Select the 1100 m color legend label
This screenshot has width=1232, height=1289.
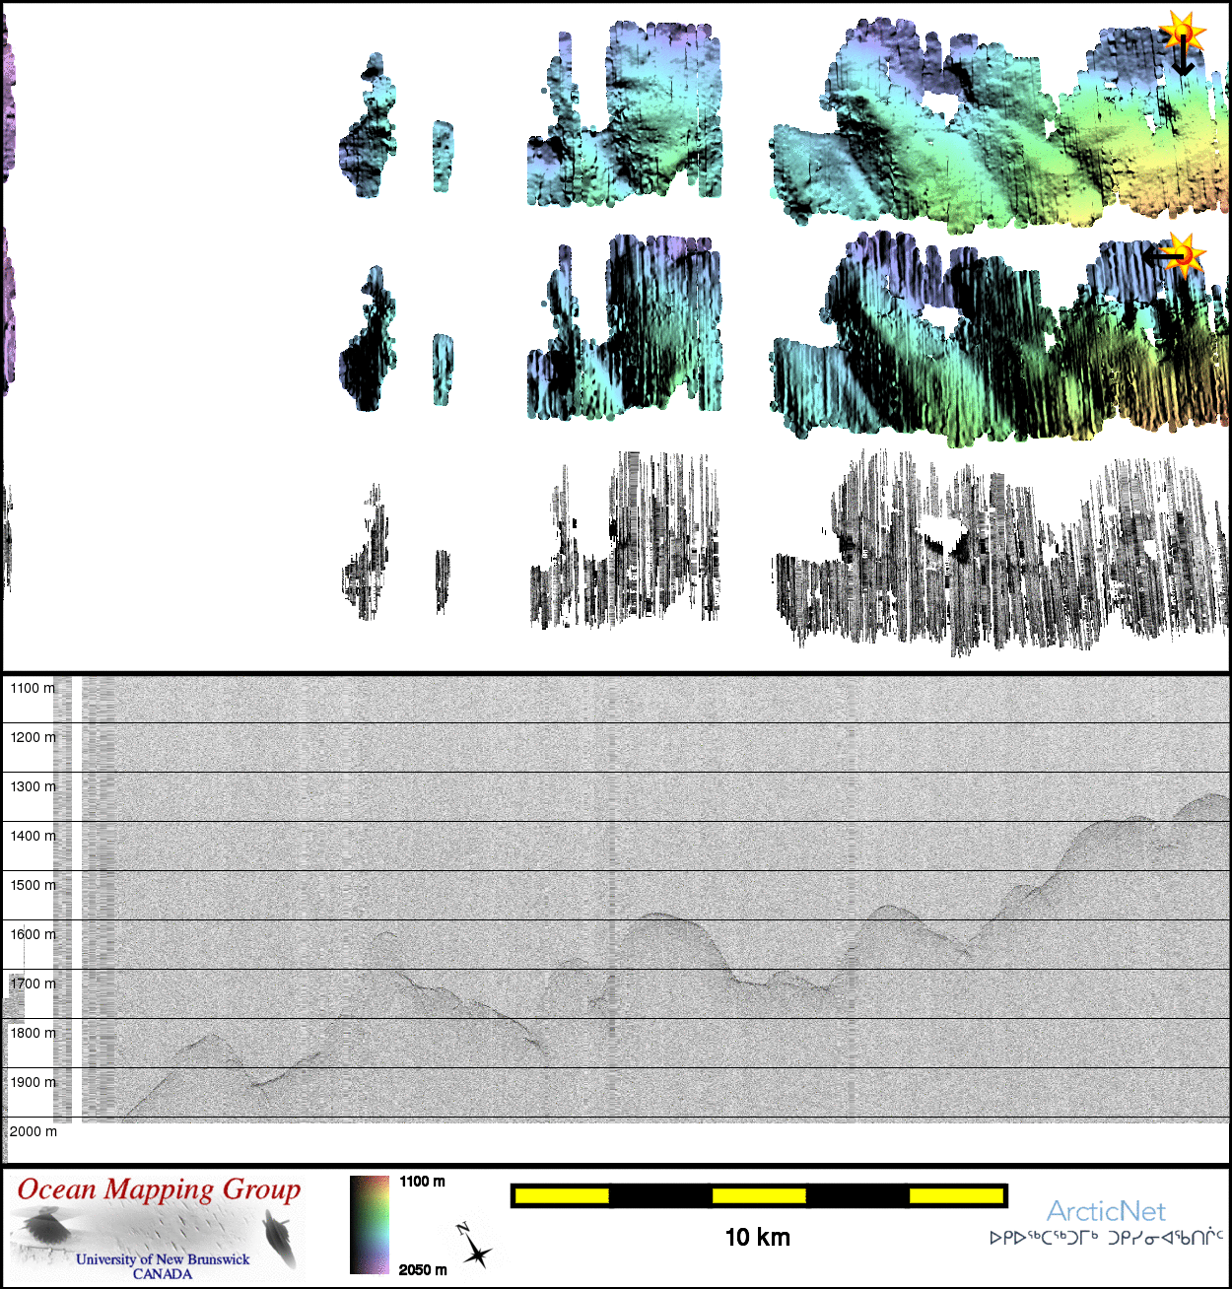pos(422,1182)
